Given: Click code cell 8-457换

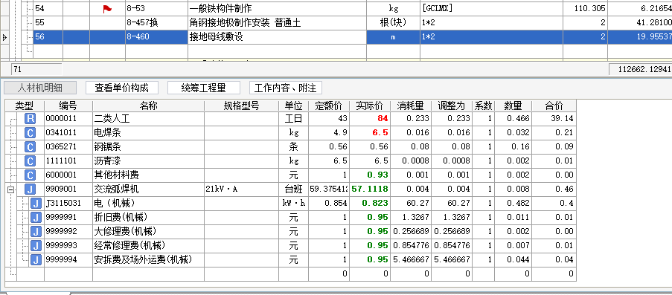Looking at the screenshot, I should pyautogui.click(x=156, y=23).
